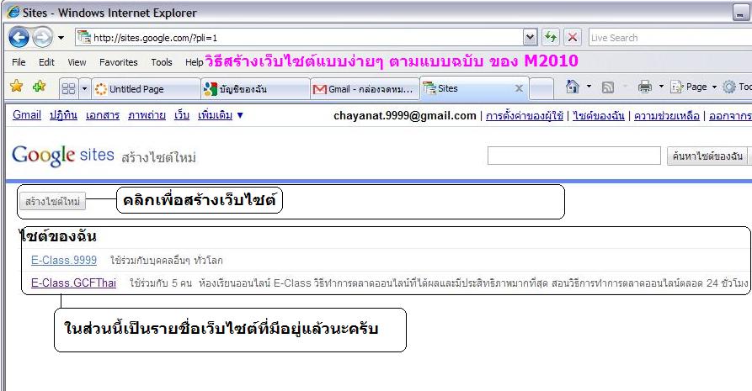Click the ค้นหาไซต์ของฉัน search button
Image resolution: width=752 pixels, height=391 pixels.
[x=707, y=156]
